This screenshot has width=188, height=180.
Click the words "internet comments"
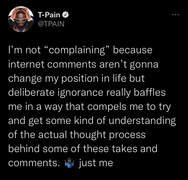52,64
